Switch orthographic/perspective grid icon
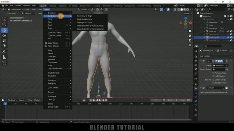Image resolution: width=234 pixels, height=131 pixels. [x=190, y=45]
